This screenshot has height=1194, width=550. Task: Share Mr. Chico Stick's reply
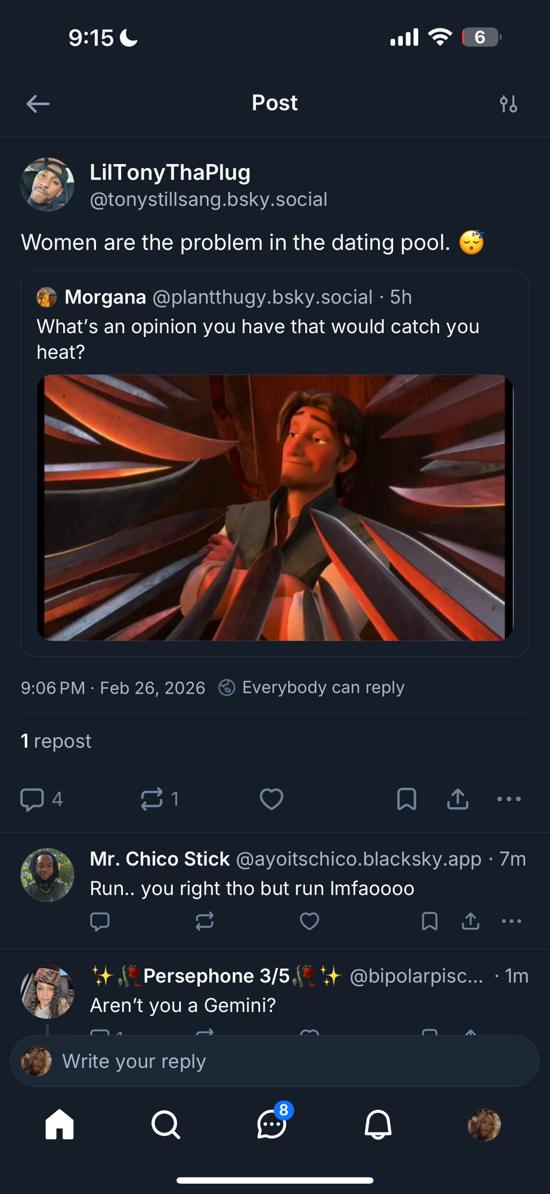(x=471, y=921)
